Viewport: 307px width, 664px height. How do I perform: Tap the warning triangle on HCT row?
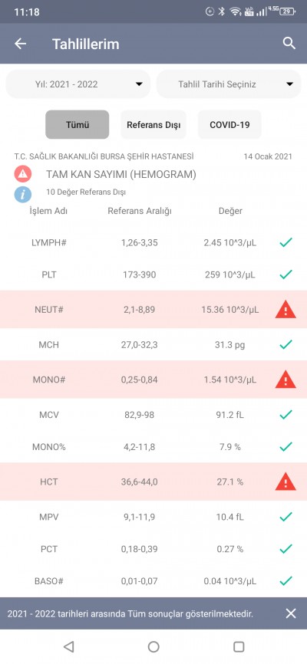click(286, 482)
